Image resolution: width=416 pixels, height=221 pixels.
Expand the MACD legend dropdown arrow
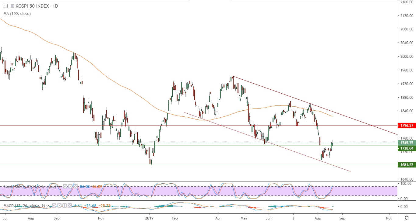(48, 206)
